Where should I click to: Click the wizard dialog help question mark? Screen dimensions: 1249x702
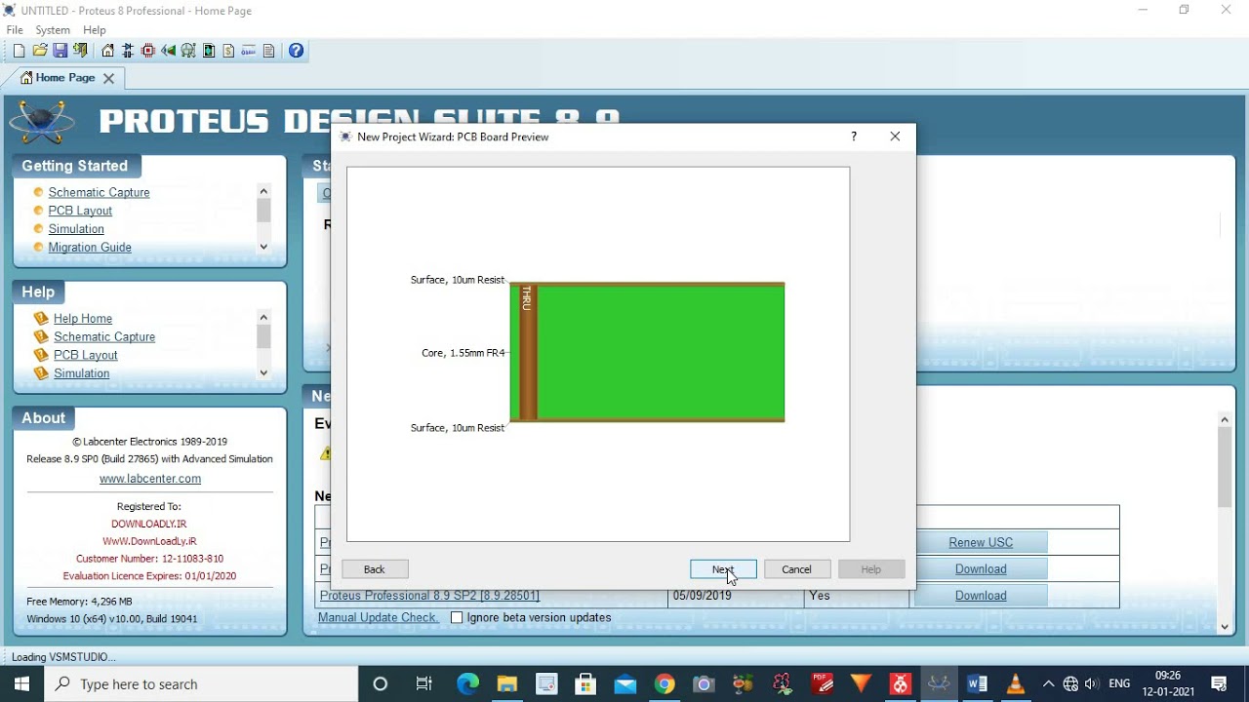854,136
